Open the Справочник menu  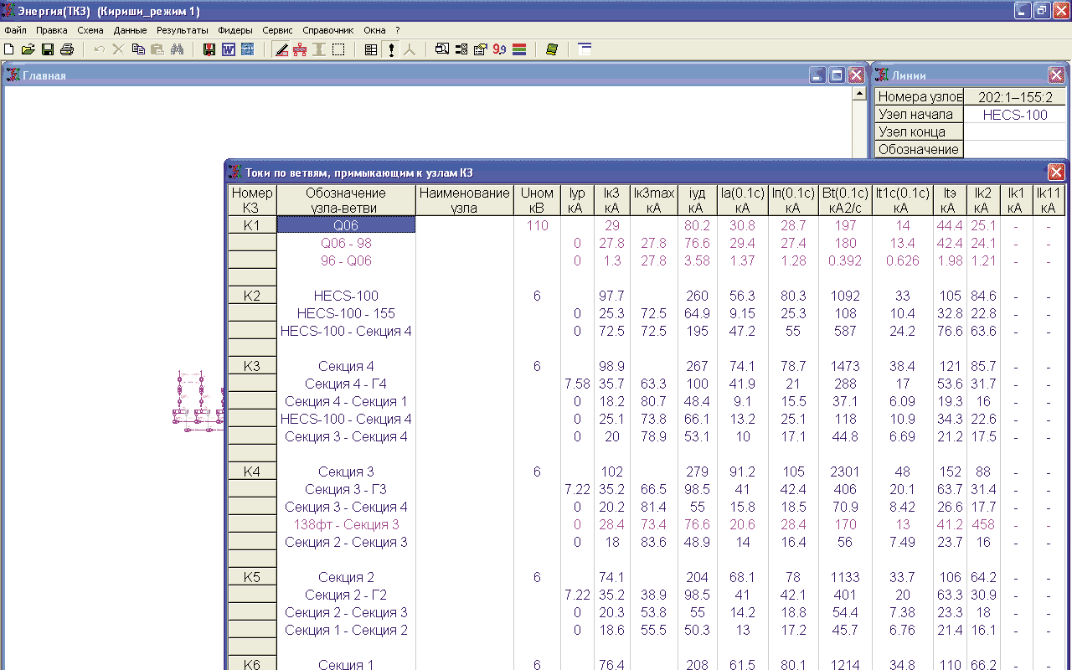[x=328, y=29]
